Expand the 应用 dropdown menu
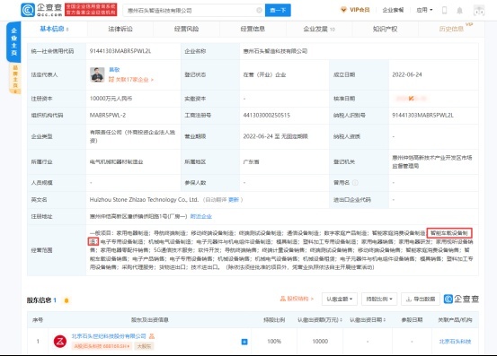Viewport: 497px width, 356px height. click(424, 10)
